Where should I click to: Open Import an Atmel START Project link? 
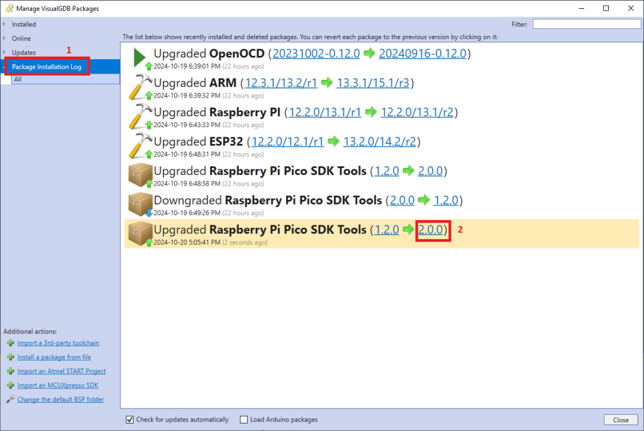[61, 371]
